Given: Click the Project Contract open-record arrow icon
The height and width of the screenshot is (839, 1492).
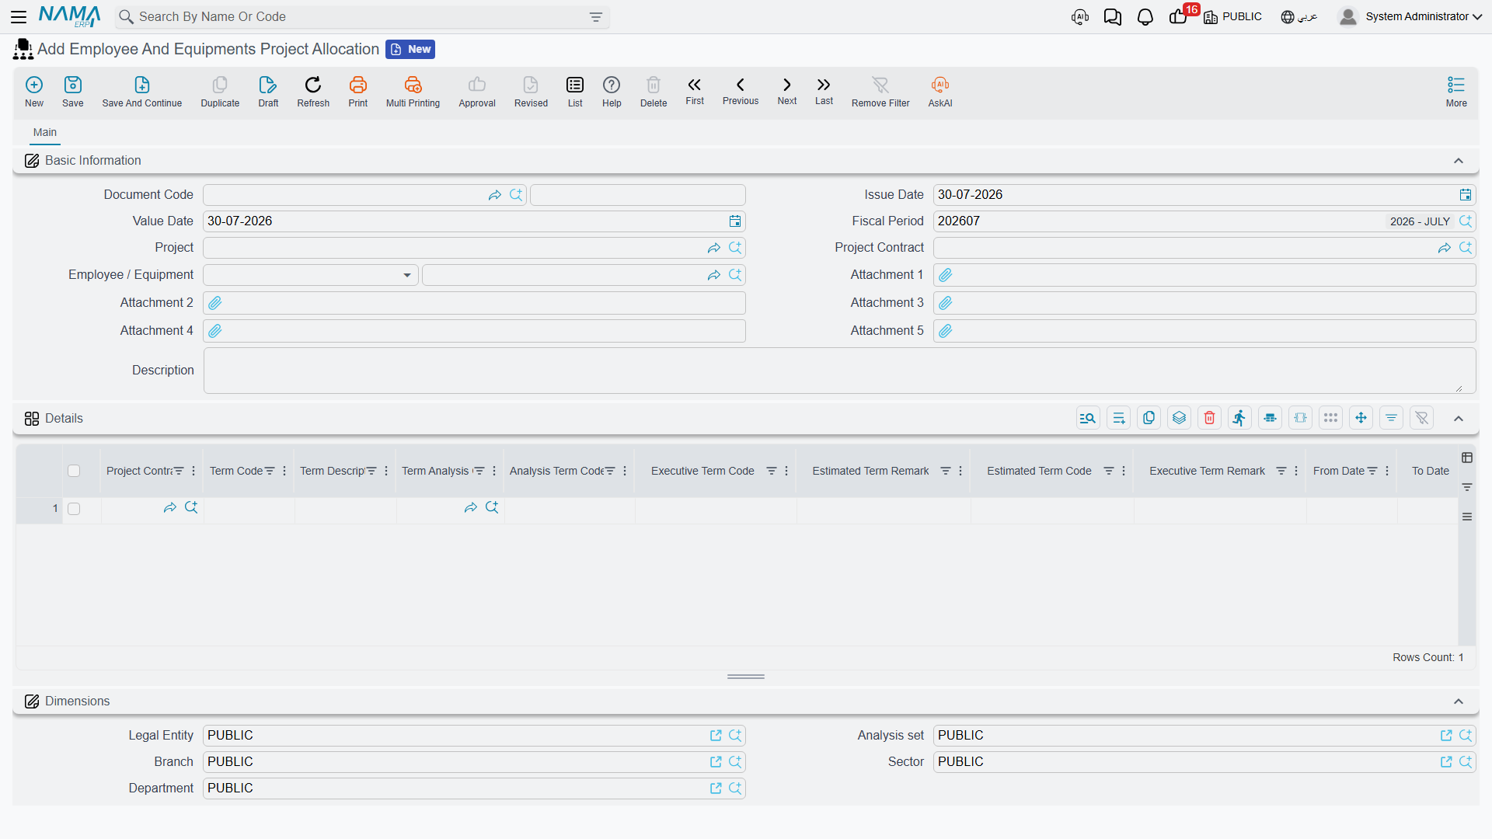Looking at the screenshot, I should [x=1444, y=248].
